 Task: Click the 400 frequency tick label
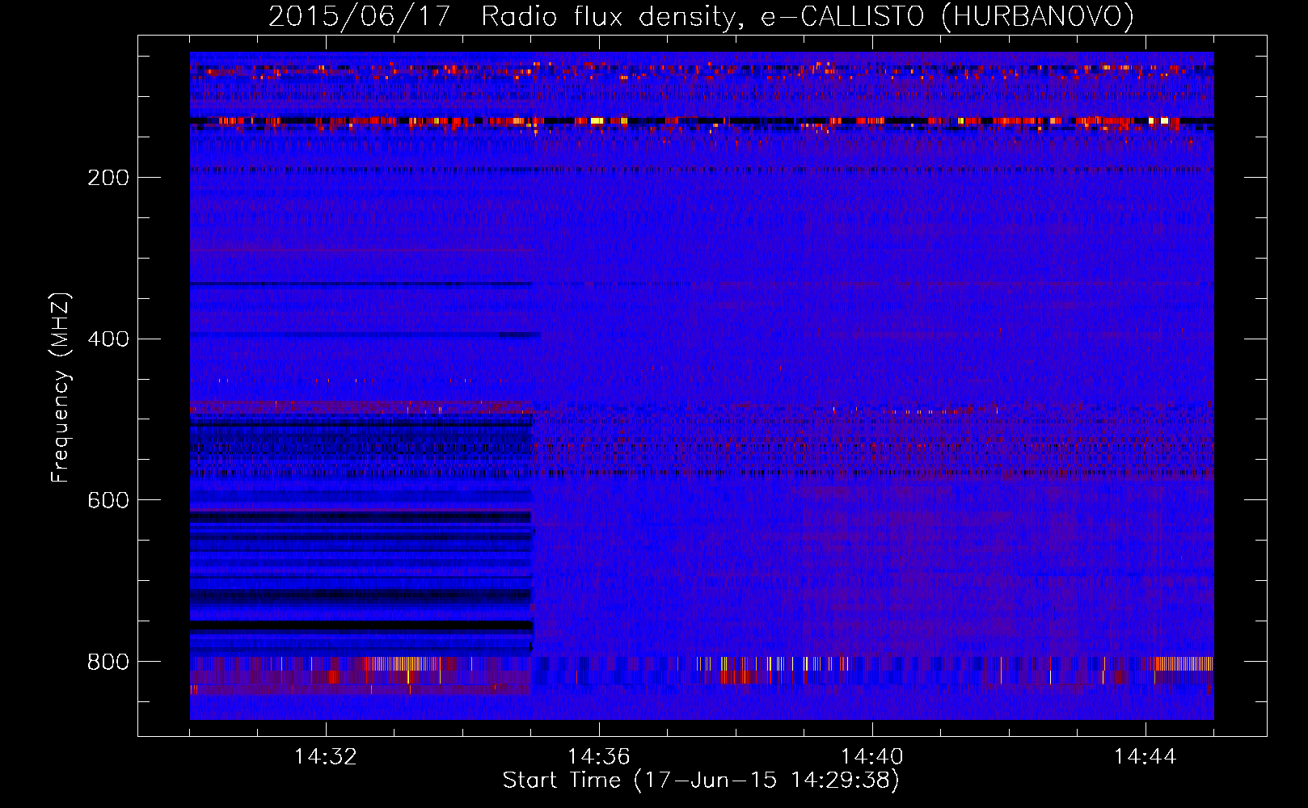tap(108, 339)
